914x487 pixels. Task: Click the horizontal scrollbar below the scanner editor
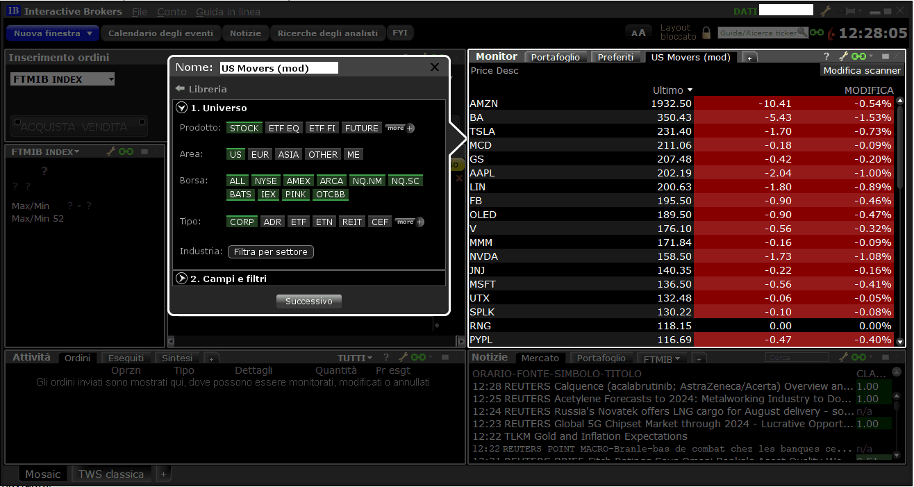click(317, 341)
